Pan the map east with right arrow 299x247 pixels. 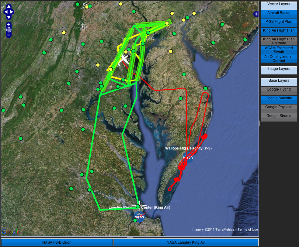tap(12, 12)
